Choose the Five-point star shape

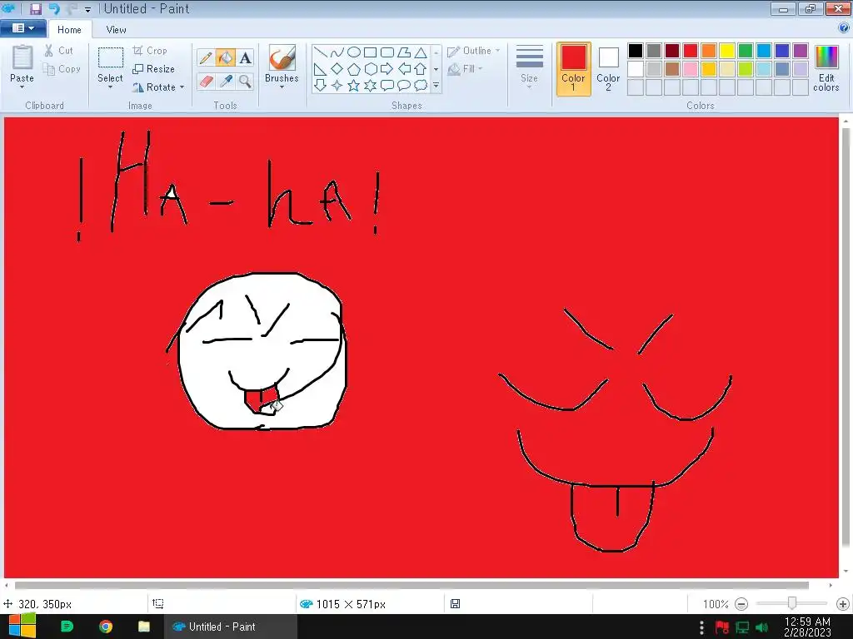[353, 86]
